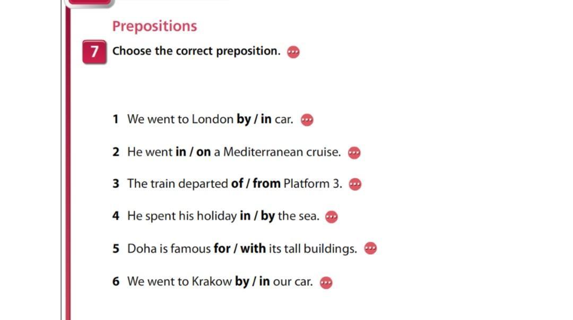Choose 'in' in the London sentence
Viewport: 573px width, 320px height.
point(266,119)
